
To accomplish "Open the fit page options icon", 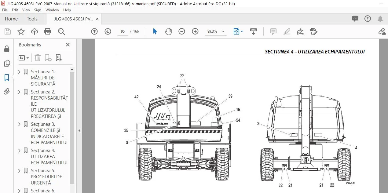I will [238, 31].
